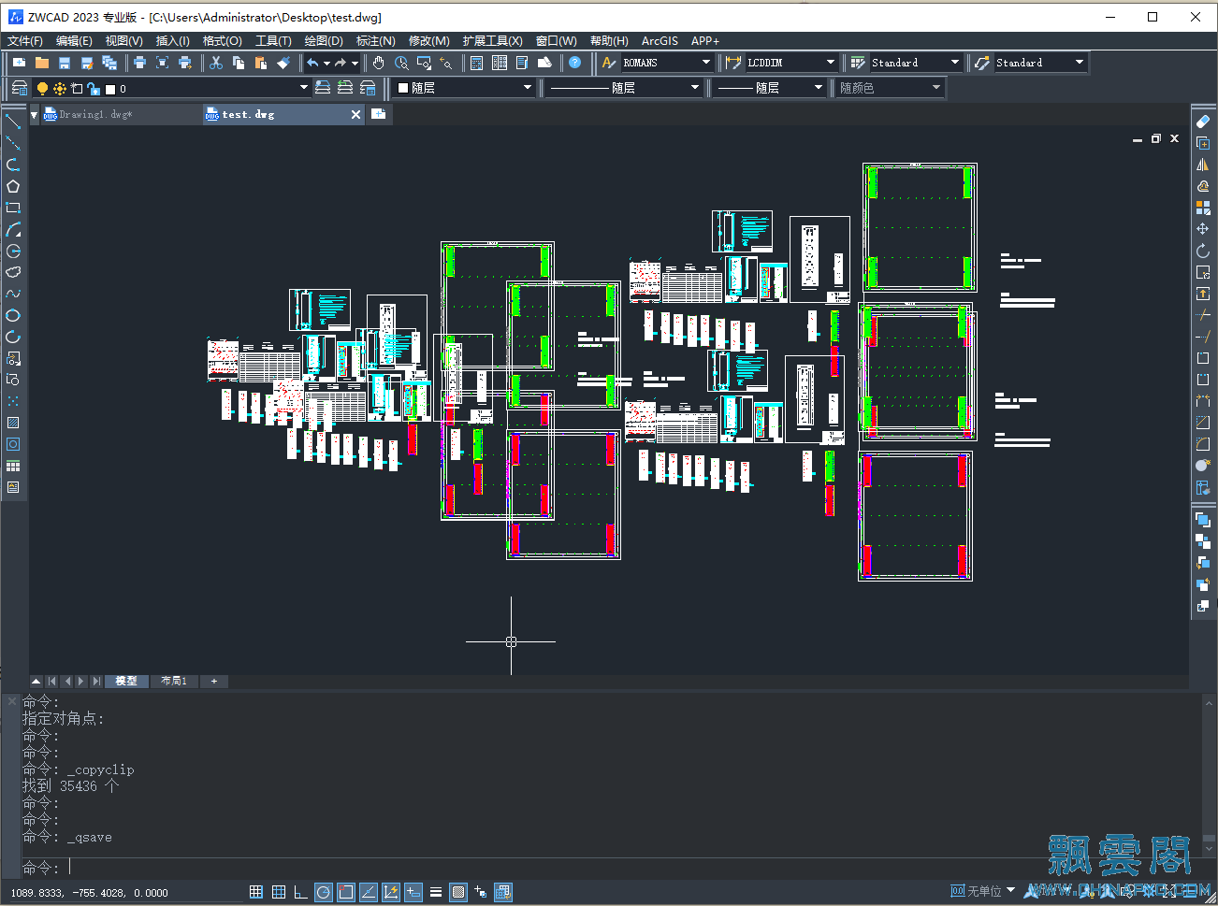
Task: Click the Help question mark icon
Action: [x=575, y=63]
